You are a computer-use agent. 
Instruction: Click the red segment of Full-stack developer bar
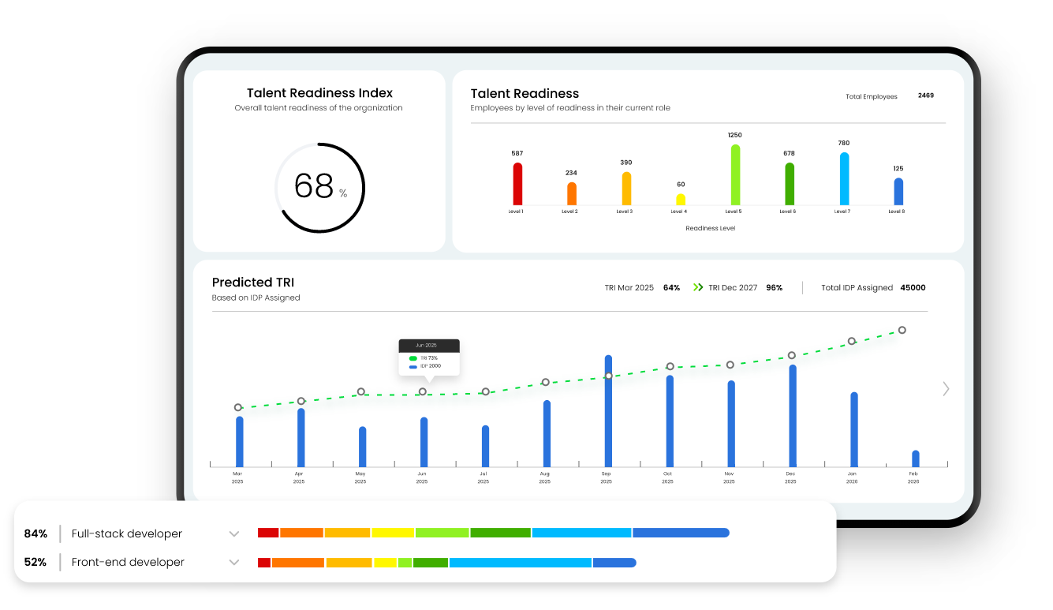pos(268,533)
